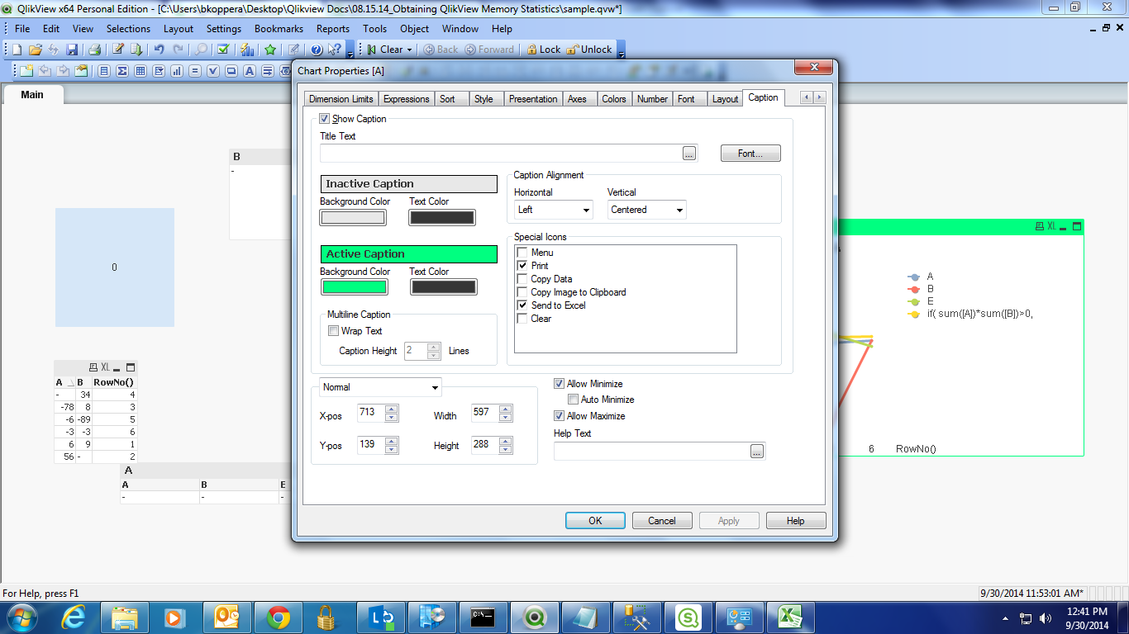
Task: Create a table box from the design toolbar
Action: click(141, 71)
